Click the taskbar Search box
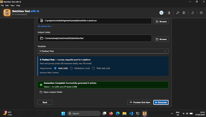206x117 pixels. [84, 113]
